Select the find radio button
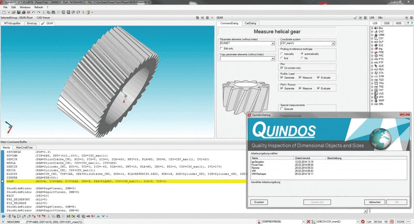Image resolution: width=414 pixels, height=224 pixels. coord(282,58)
